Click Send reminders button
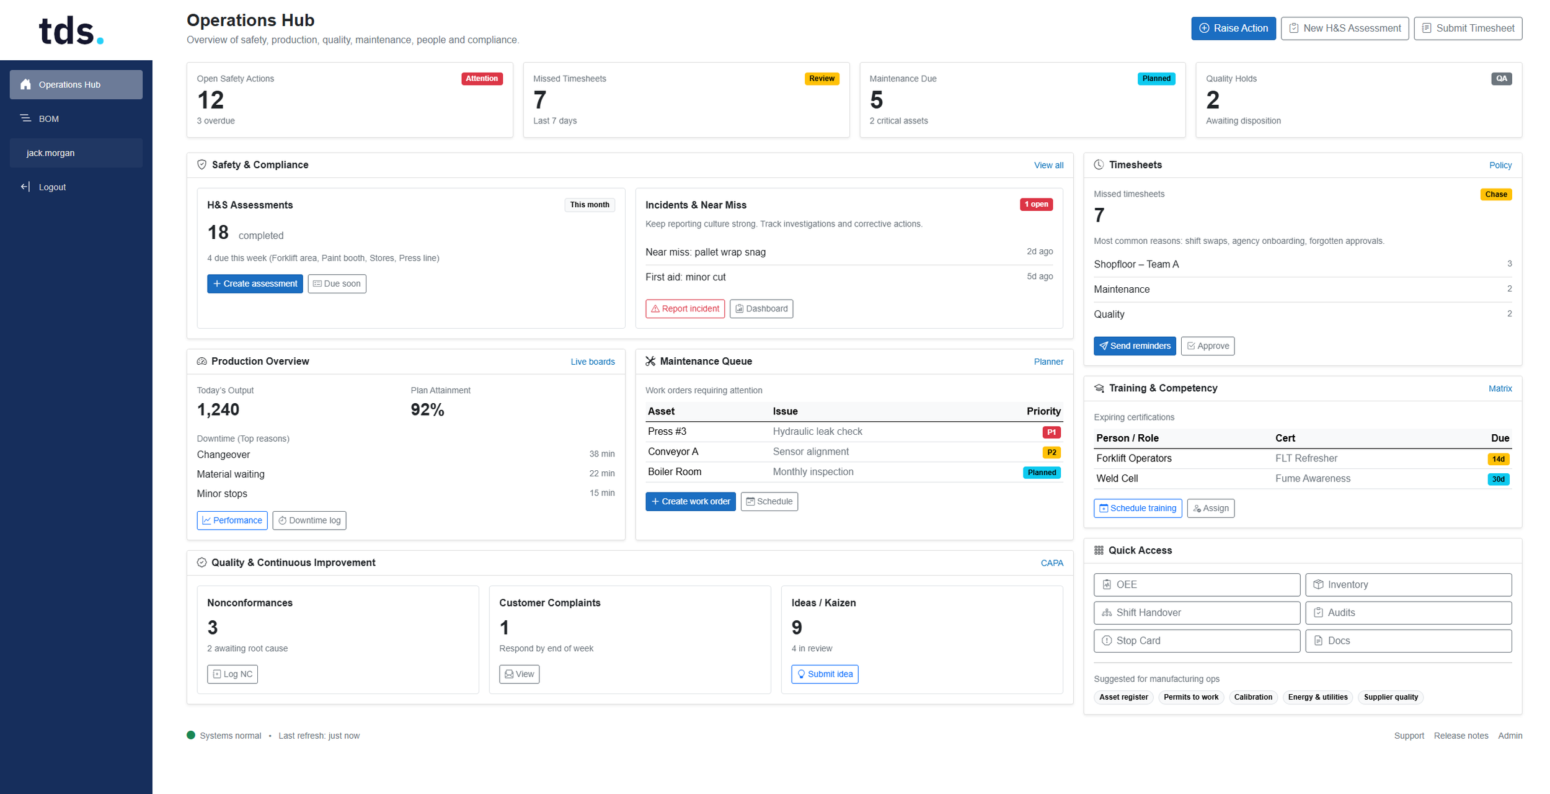This screenshot has width=1550, height=794. pos(1134,346)
